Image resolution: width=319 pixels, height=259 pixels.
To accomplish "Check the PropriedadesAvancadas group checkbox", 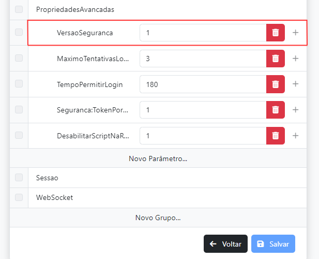I will pos(19,9).
